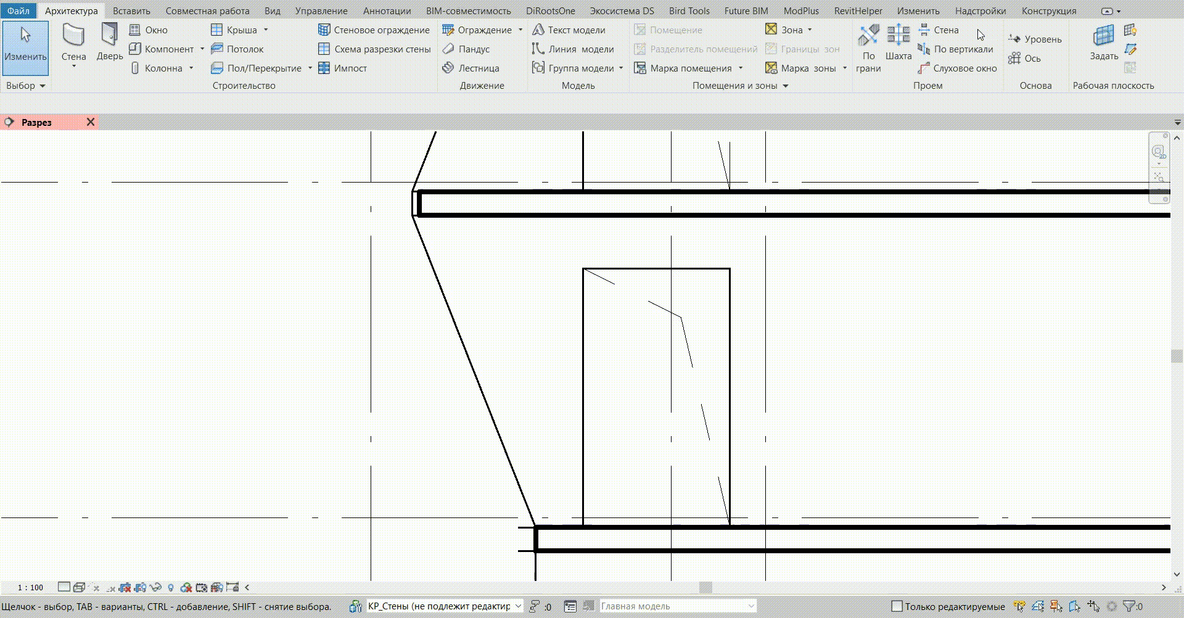Toggle select pinned elements option
The image size is (1184, 618).
[1056, 606]
